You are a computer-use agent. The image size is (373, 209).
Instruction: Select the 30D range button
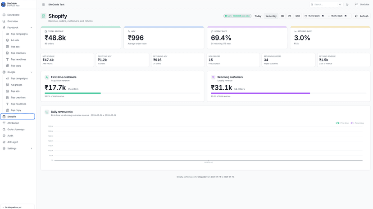(x=298, y=16)
